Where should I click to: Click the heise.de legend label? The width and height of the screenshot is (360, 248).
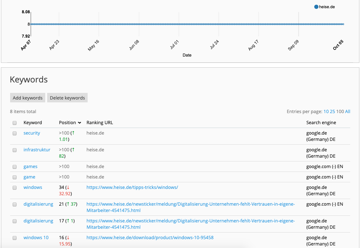click(x=327, y=7)
